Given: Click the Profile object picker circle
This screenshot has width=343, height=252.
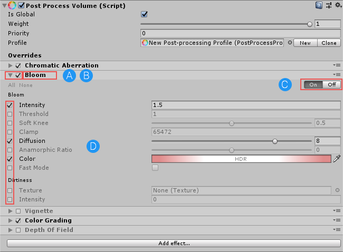Looking at the screenshot, I should [289, 43].
